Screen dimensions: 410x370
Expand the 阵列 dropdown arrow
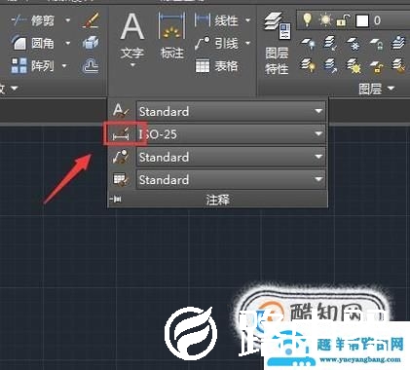pyautogui.click(x=64, y=66)
